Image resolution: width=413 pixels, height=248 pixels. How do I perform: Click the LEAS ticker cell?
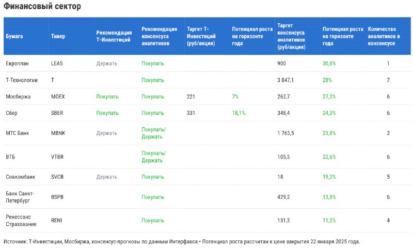pos(57,64)
